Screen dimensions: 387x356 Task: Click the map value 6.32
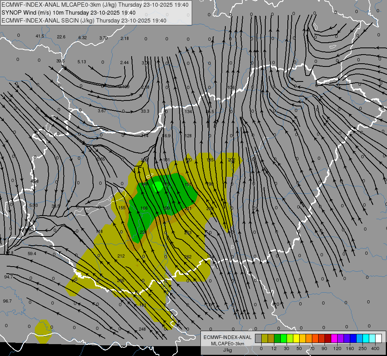83,38
